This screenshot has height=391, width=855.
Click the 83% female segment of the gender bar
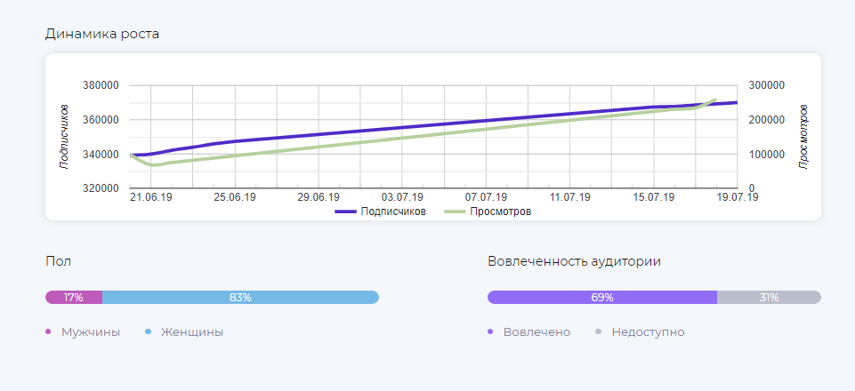pyautogui.click(x=240, y=298)
